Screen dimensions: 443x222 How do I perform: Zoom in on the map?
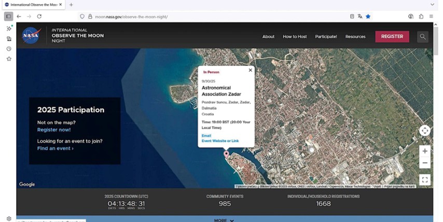pos(425,151)
